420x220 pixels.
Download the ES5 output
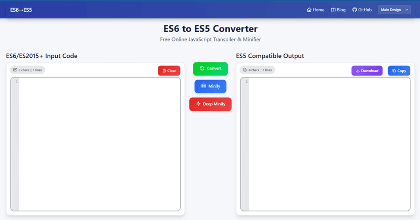[367, 70]
